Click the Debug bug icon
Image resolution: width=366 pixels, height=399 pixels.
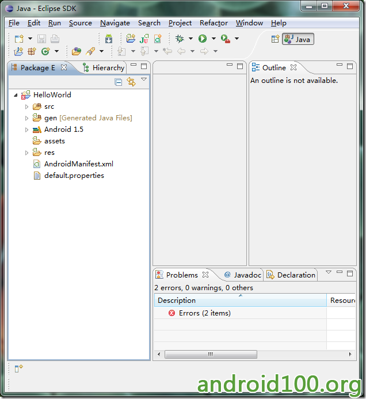pyautogui.click(x=180, y=39)
